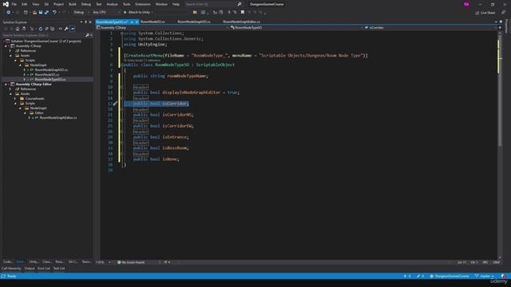Click the Open File folder toolbar icon
The width and height of the screenshot is (511, 287).
[x=34, y=13]
